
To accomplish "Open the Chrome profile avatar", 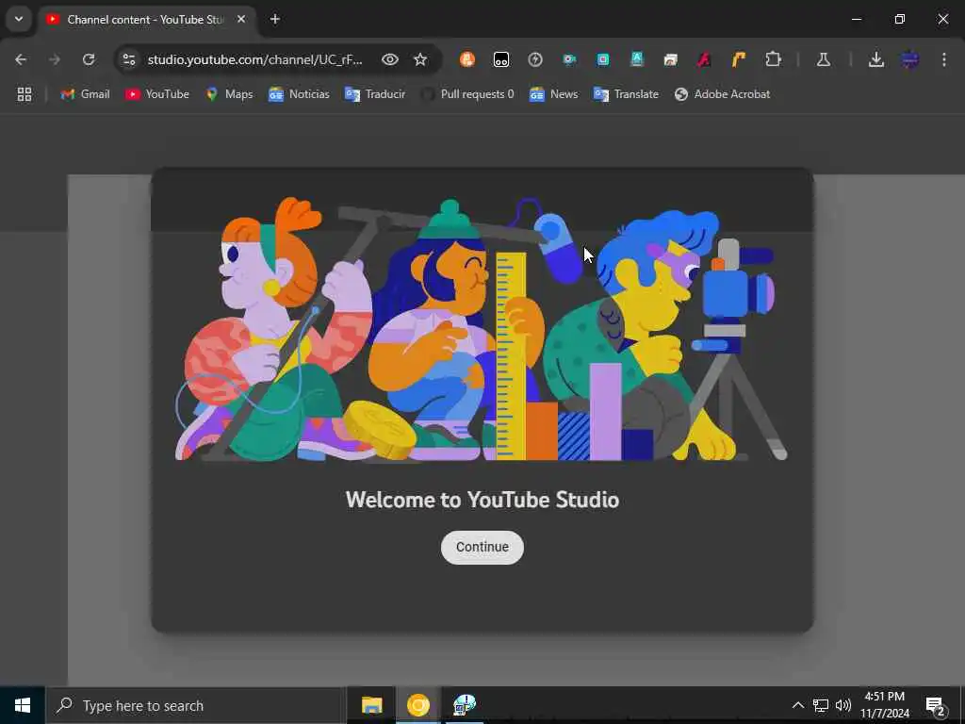I will [x=910, y=59].
